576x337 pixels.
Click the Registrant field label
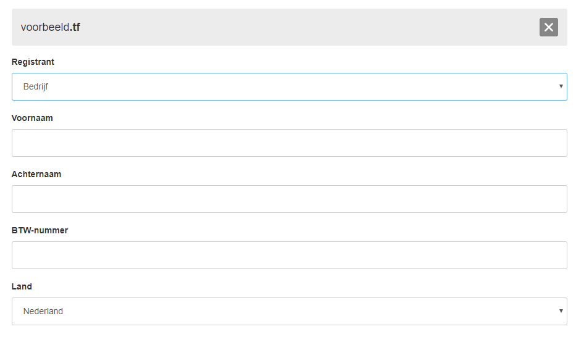pyautogui.click(x=33, y=62)
